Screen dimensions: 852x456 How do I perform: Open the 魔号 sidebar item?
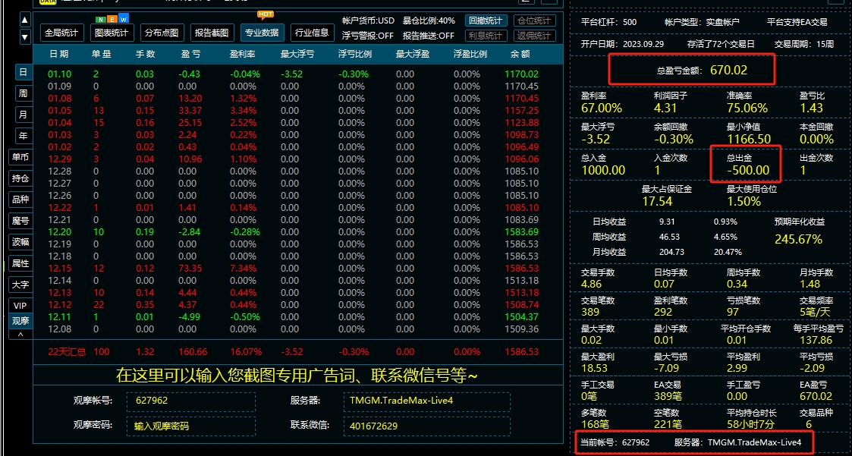click(x=20, y=221)
